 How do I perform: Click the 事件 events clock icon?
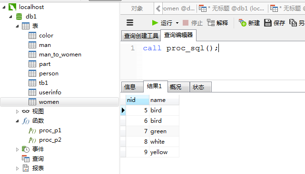click(26, 149)
